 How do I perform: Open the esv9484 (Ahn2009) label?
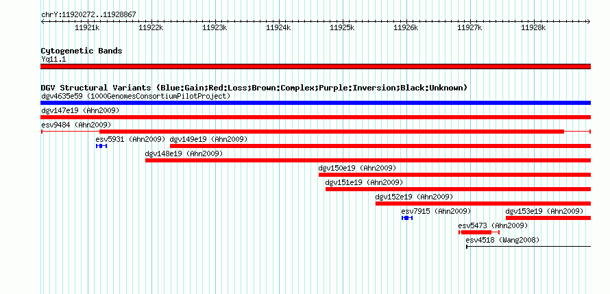[x=76, y=125]
